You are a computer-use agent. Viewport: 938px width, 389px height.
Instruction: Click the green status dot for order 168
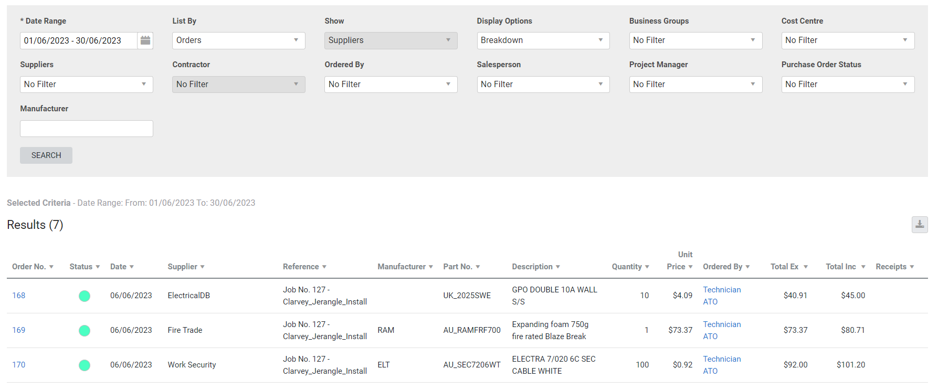pos(85,296)
